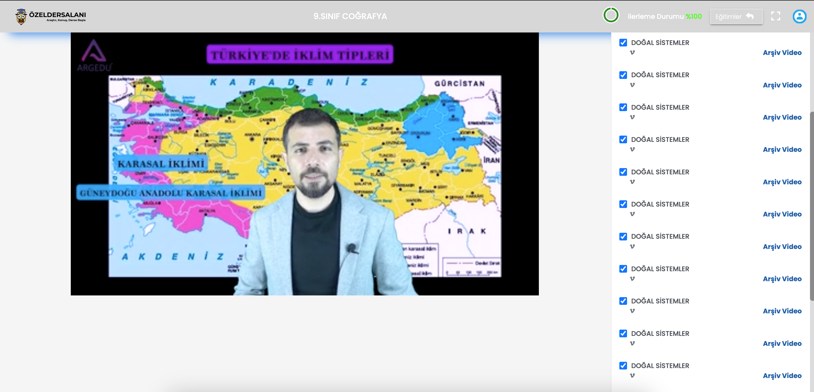This screenshot has width=814, height=392.
Task: Toggle the bottom-most DOĞAL SİSTEMLER checkbox
Action: pyautogui.click(x=623, y=366)
